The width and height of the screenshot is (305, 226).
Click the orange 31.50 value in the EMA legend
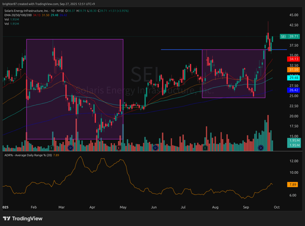point(46,15)
